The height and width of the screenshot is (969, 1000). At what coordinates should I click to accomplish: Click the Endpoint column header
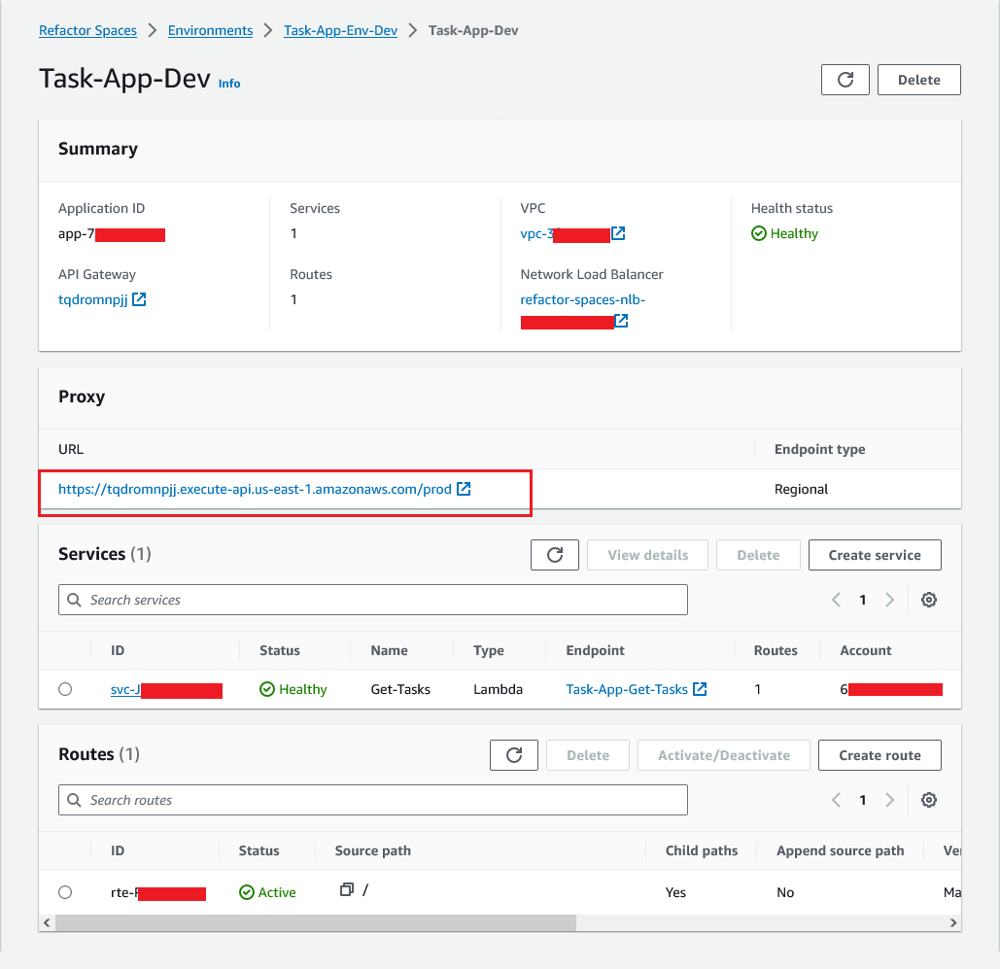(595, 650)
